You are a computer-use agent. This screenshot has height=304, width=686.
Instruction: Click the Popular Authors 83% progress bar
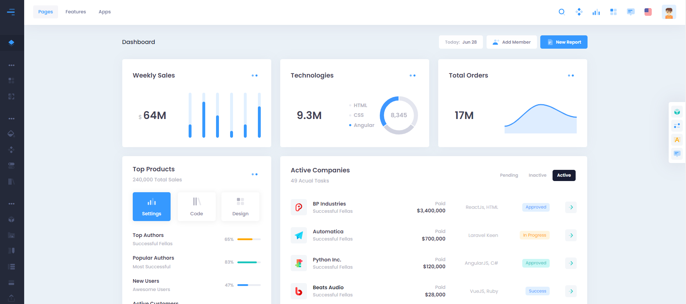coord(249,262)
